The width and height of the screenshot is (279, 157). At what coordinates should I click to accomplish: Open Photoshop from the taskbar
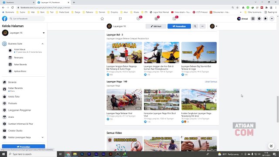(82, 154)
